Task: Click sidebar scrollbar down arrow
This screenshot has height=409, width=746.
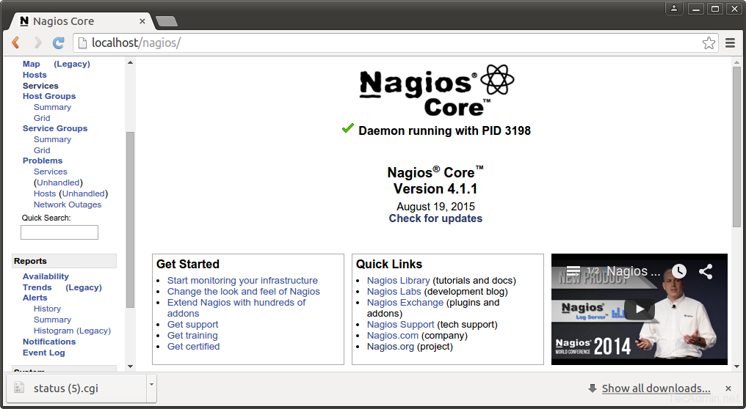Action: pos(131,366)
